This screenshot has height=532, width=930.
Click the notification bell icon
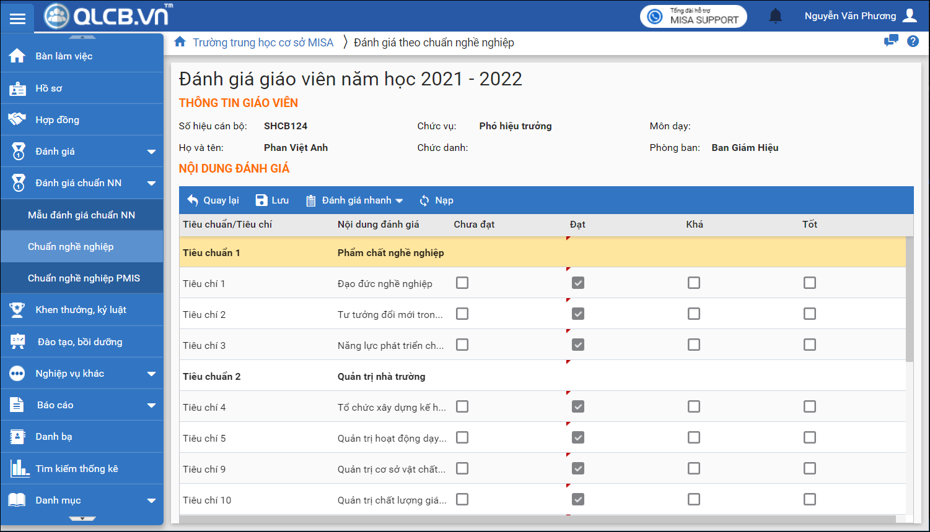pos(775,16)
